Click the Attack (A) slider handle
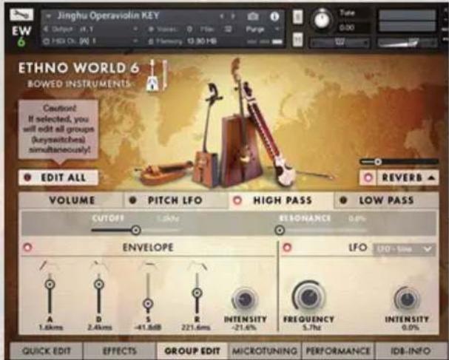 click(x=50, y=285)
